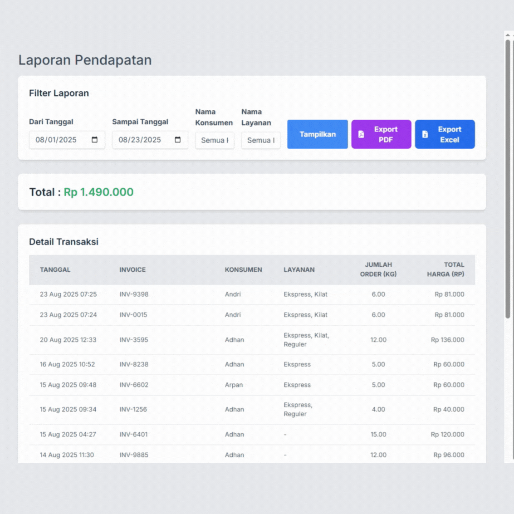The height and width of the screenshot is (514, 514).
Task: Open calendar picker in Sampai Tanggal field
Action: click(177, 140)
